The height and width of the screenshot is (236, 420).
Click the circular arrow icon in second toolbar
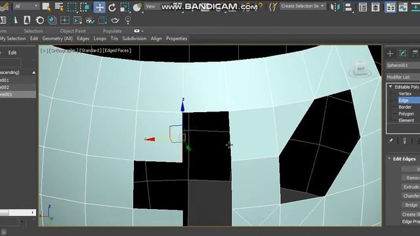pyautogui.click(x=39, y=20)
